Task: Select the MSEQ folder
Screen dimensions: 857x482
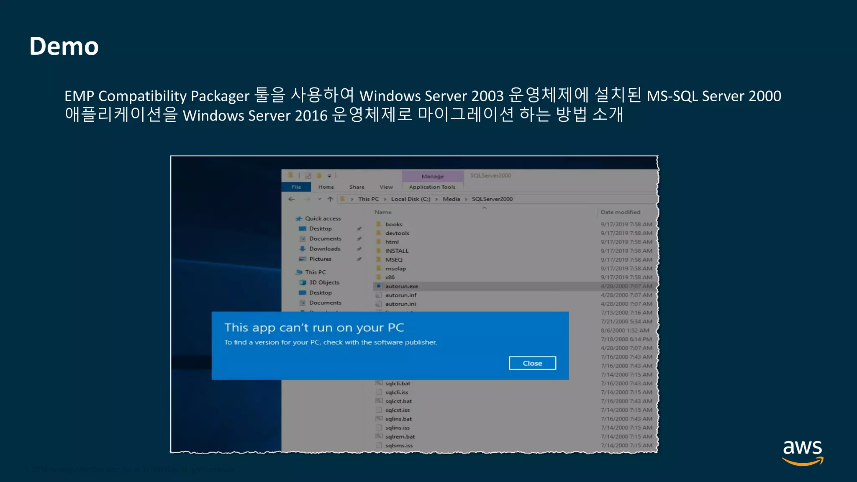Action: point(394,259)
